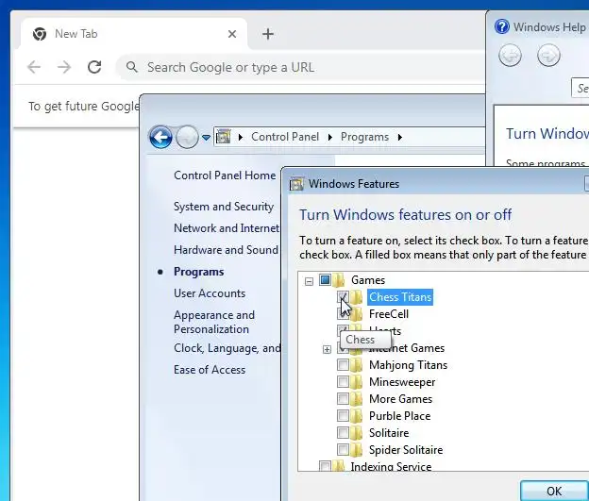Click the Chess Titans folder icon

(x=357, y=297)
